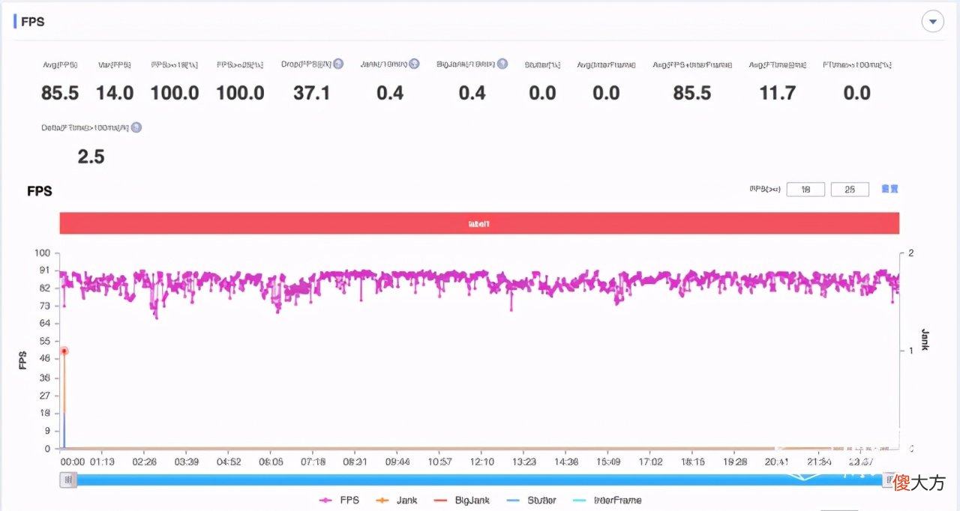
Task: Select the 11.7 metric value
Action: point(777,93)
